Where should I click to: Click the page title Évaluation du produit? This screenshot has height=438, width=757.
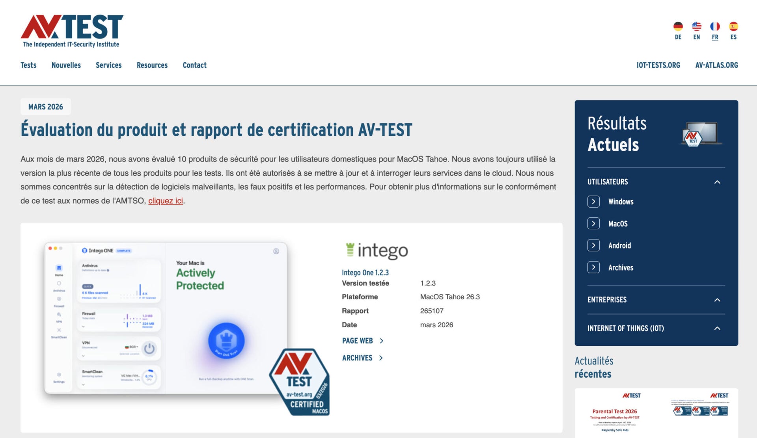[216, 130]
